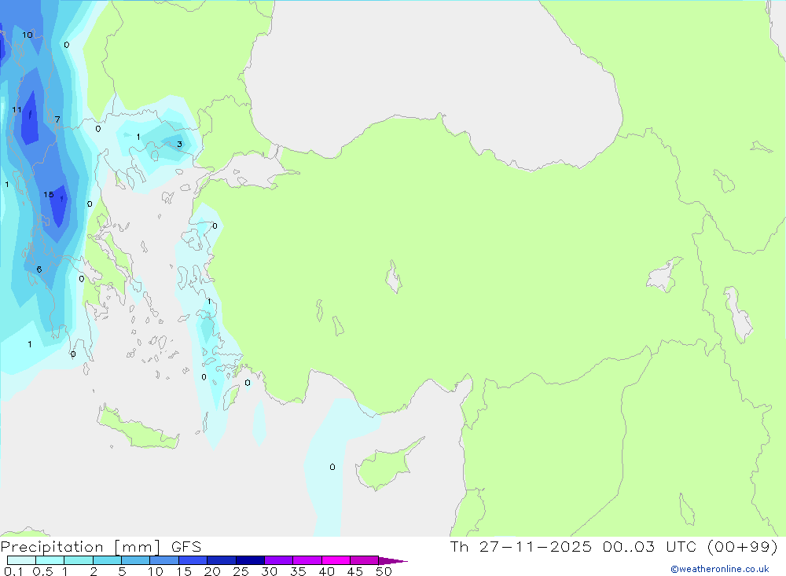786x576 pixels.
Task: Click the '(00+99)' forecast offset text
Action: point(743,546)
